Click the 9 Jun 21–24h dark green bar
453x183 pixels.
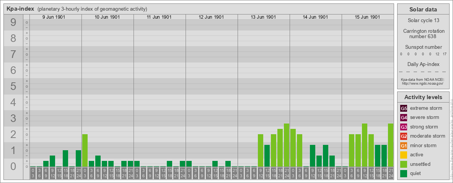pyautogui.click(x=78, y=159)
